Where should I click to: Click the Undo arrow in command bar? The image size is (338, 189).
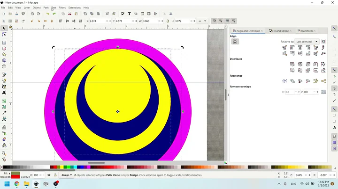coord(47,14)
